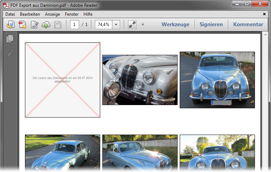This screenshot has height=172, width=271.
Task: Click the 74,4% zoom value field
Action: click(x=103, y=25)
